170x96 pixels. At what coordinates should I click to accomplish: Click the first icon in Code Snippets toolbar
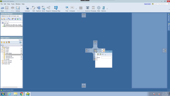[x=98, y=54]
